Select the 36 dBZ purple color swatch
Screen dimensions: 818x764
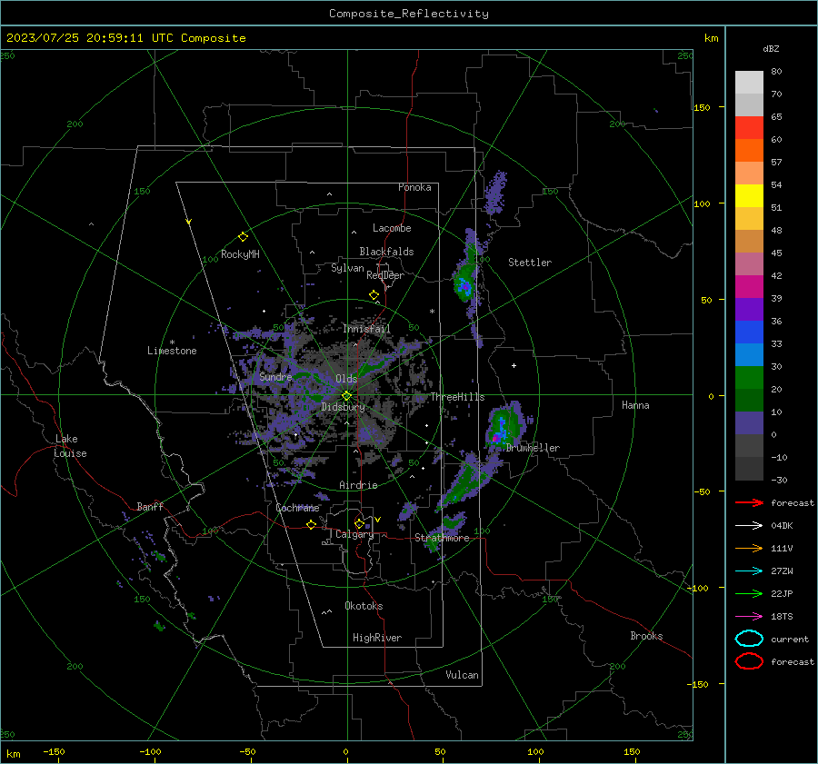[749, 309]
